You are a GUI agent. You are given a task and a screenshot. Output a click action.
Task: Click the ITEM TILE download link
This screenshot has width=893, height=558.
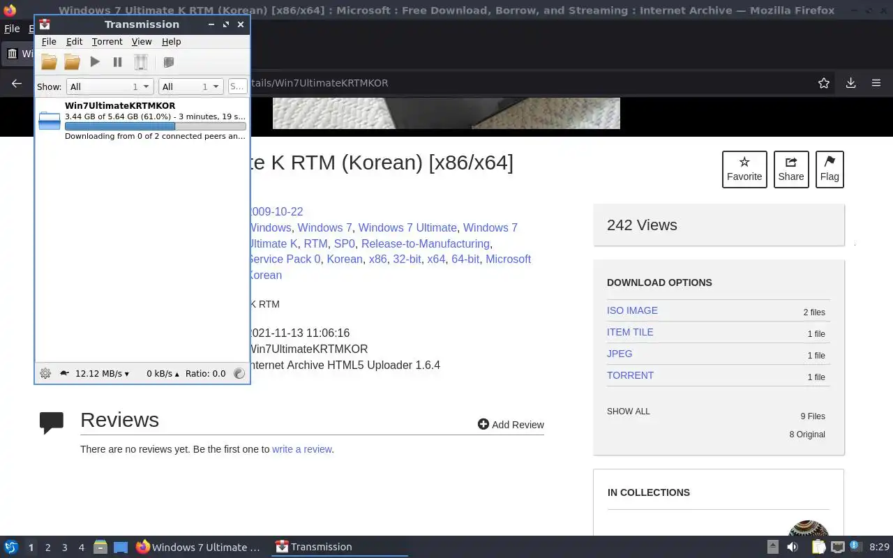coord(630,332)
